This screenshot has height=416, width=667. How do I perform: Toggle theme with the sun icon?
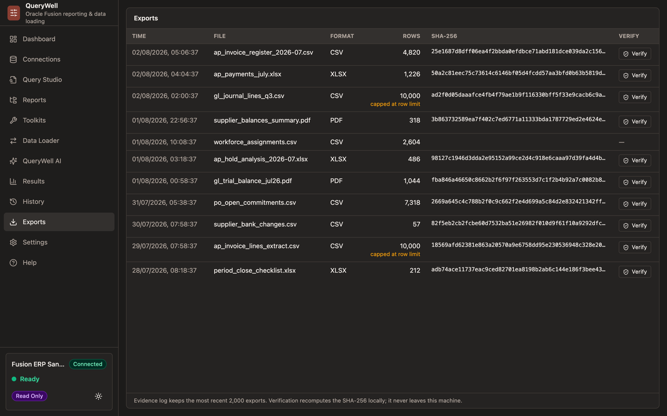tap(98, 396)
